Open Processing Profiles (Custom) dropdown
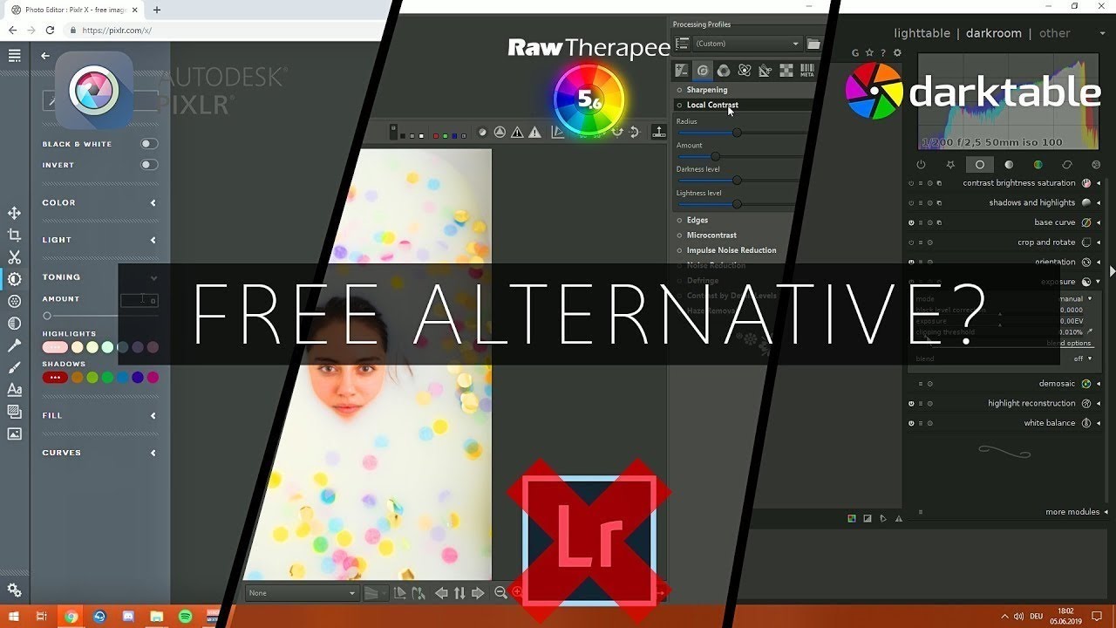The image size is (1116, 628). [x=747, y=44]
